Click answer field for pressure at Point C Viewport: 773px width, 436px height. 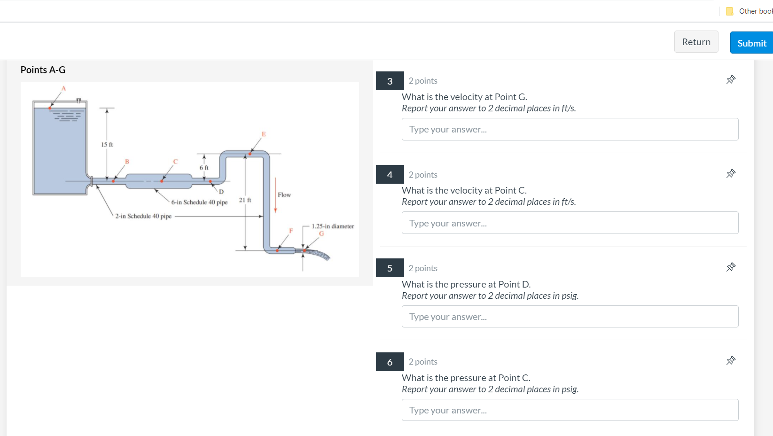coord(570,410)
